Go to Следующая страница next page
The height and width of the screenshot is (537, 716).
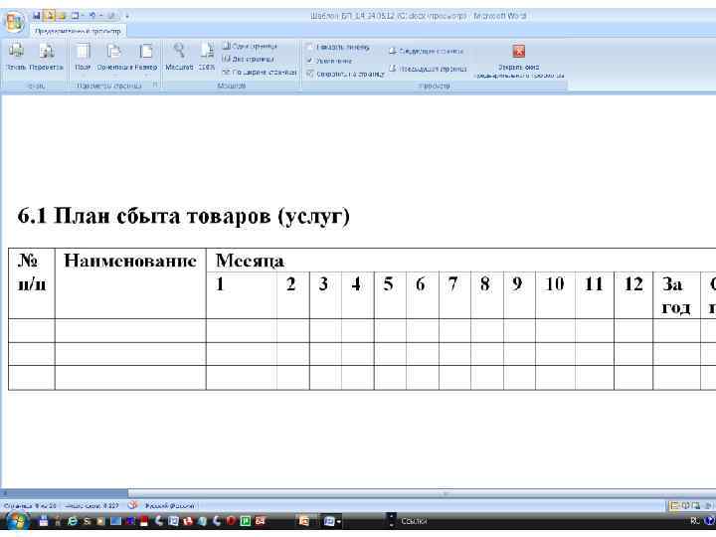[x=426, y=51]
